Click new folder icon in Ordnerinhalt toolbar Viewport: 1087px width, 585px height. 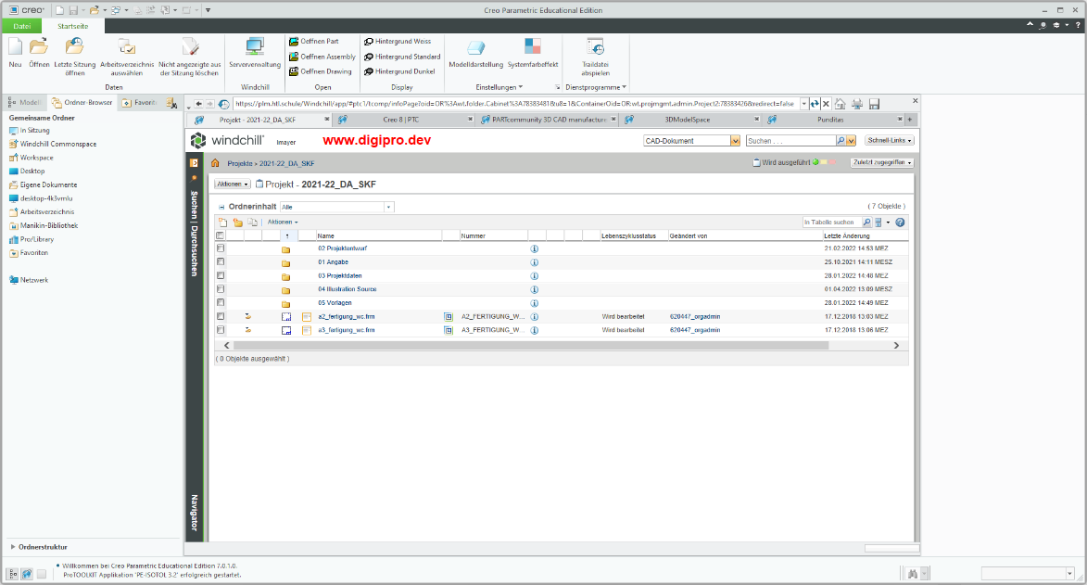point(238,223)
